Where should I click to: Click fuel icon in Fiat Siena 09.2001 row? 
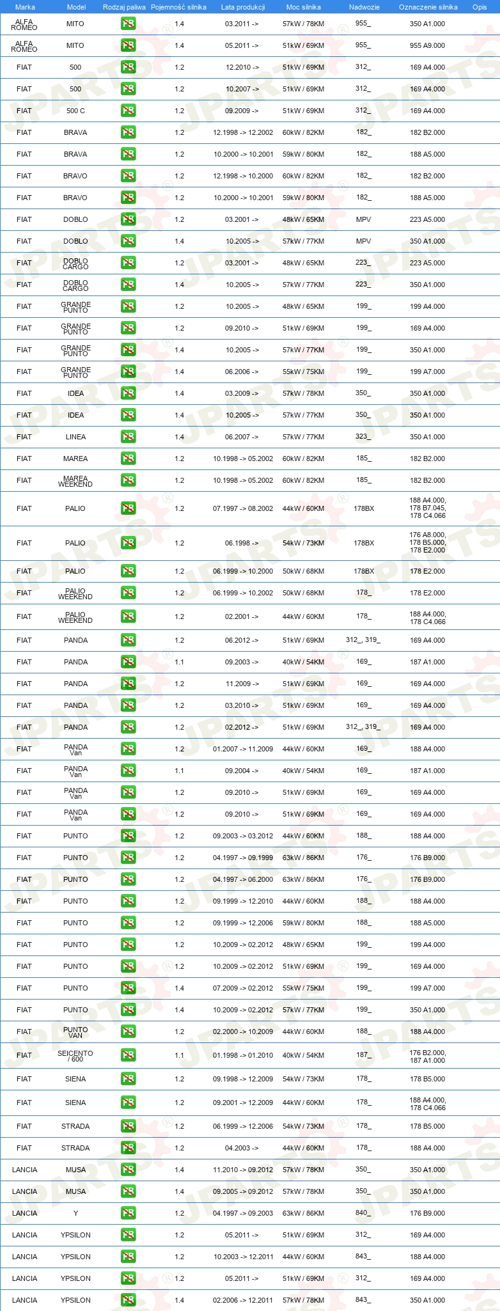(x=128, y=1103)
